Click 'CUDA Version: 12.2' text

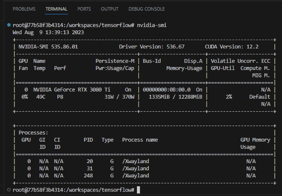point(232,47)
